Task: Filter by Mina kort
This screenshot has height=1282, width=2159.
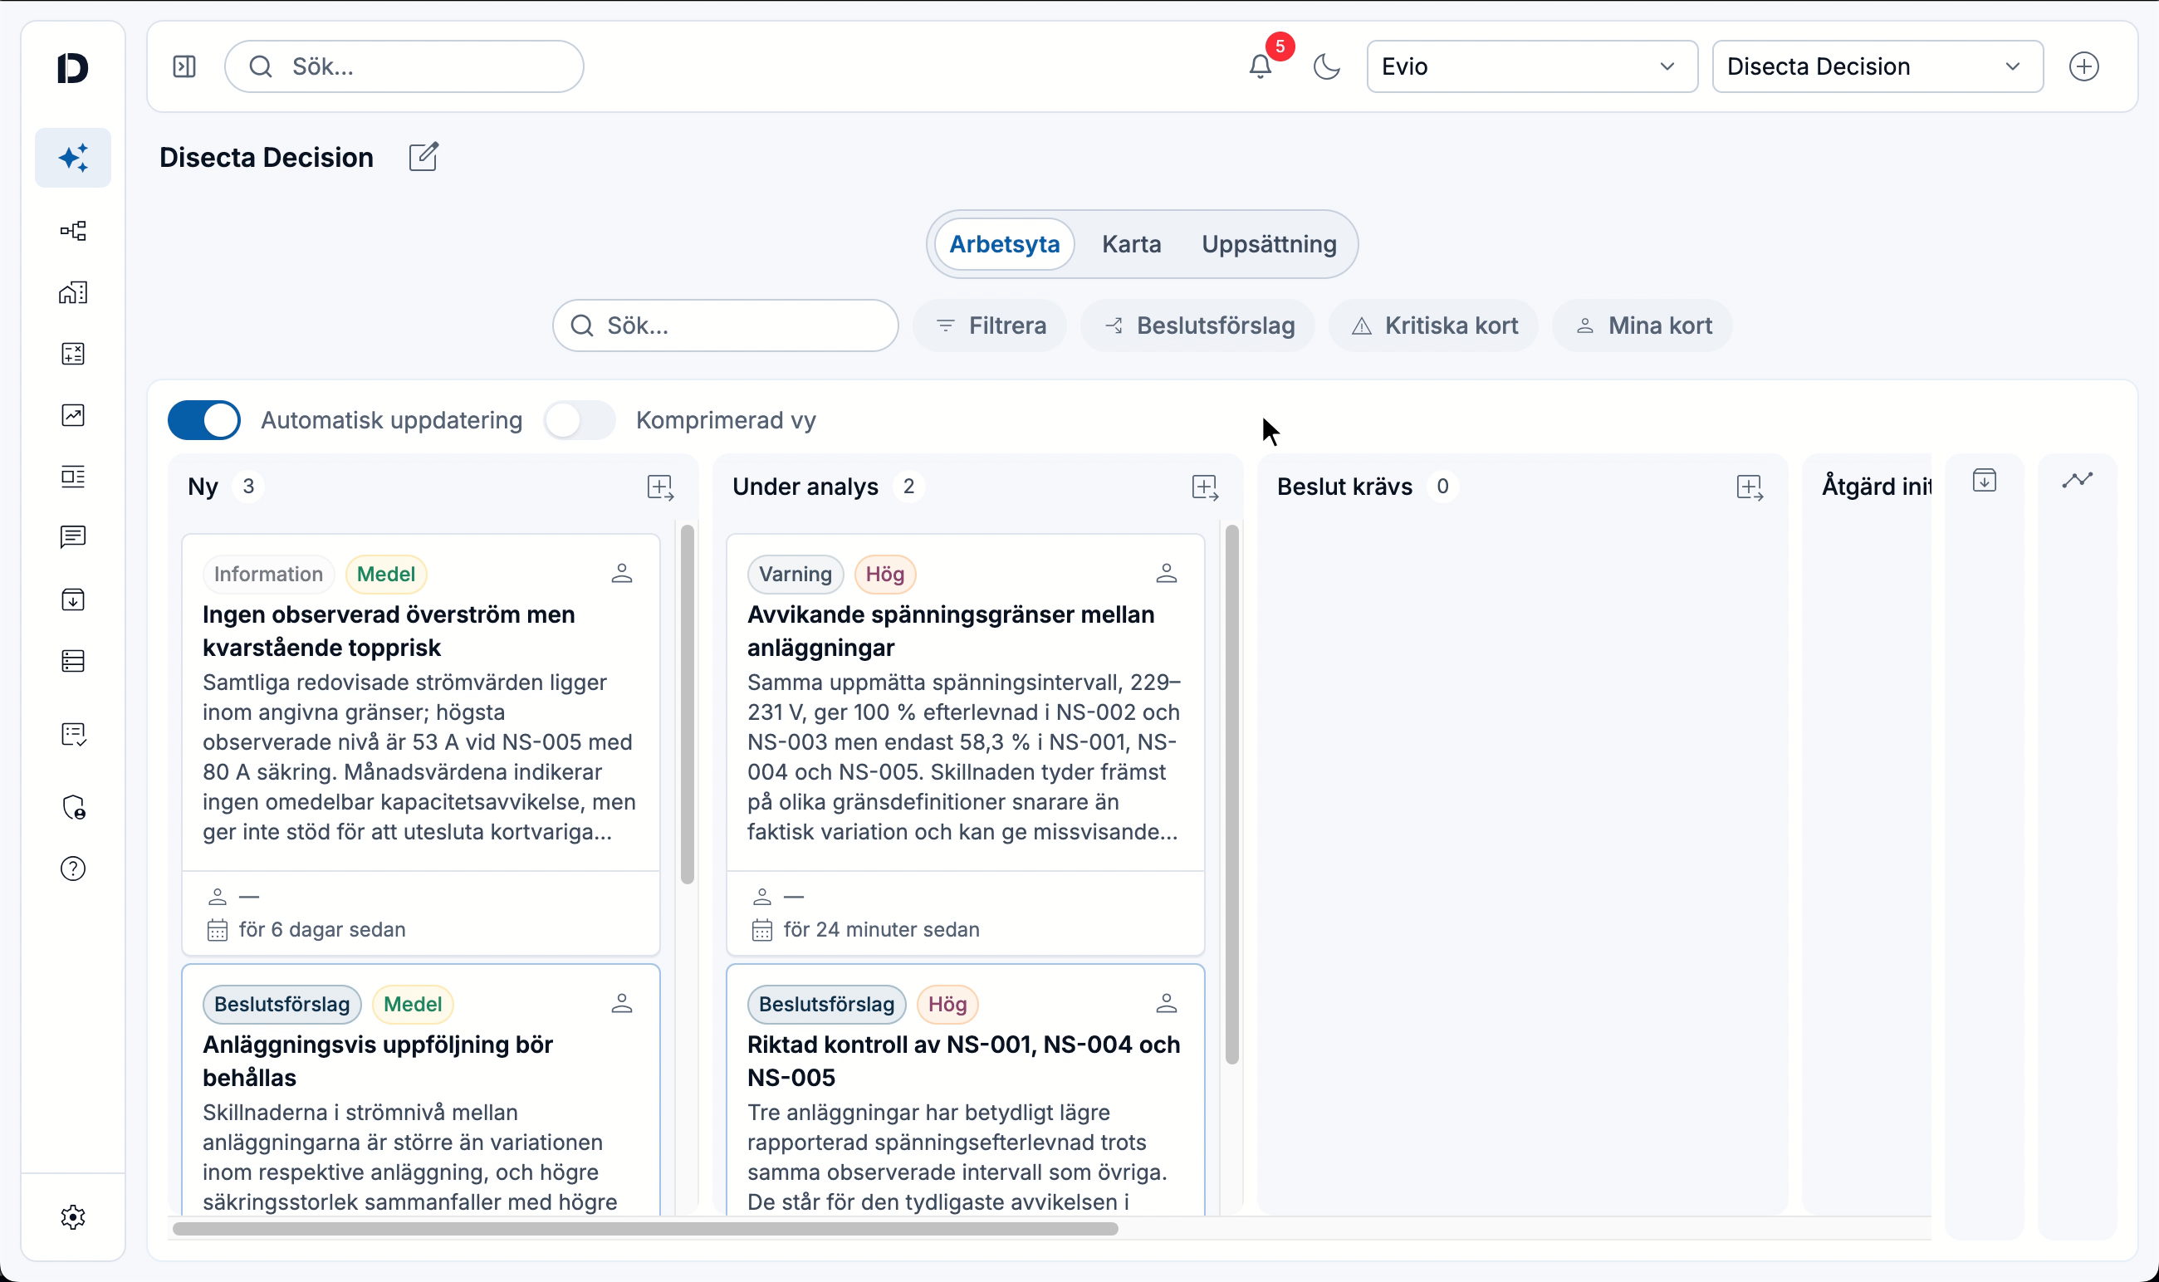Action: [x=1643, y=325]
